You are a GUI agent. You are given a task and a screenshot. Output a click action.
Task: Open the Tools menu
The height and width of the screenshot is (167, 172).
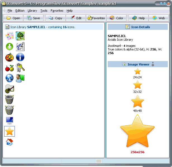click(x=44, y=11)
